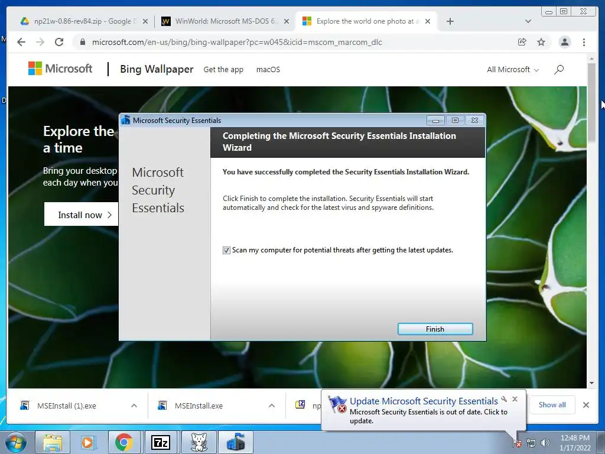This screenshot has width=605, height=454.
Task: Click Update Microsoft Security Essentials notification
Action: tap(424, 401)
